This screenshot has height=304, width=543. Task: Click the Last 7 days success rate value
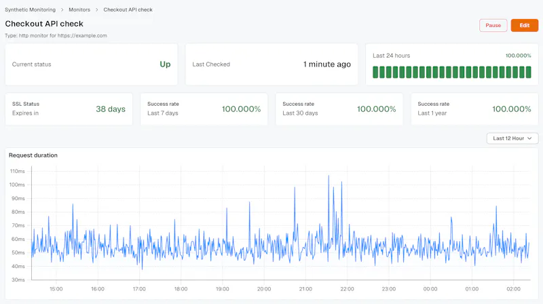[x=241, y=109]
